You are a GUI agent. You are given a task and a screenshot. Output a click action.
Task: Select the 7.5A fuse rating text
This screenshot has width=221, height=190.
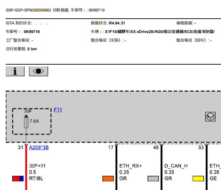point(34,121)
